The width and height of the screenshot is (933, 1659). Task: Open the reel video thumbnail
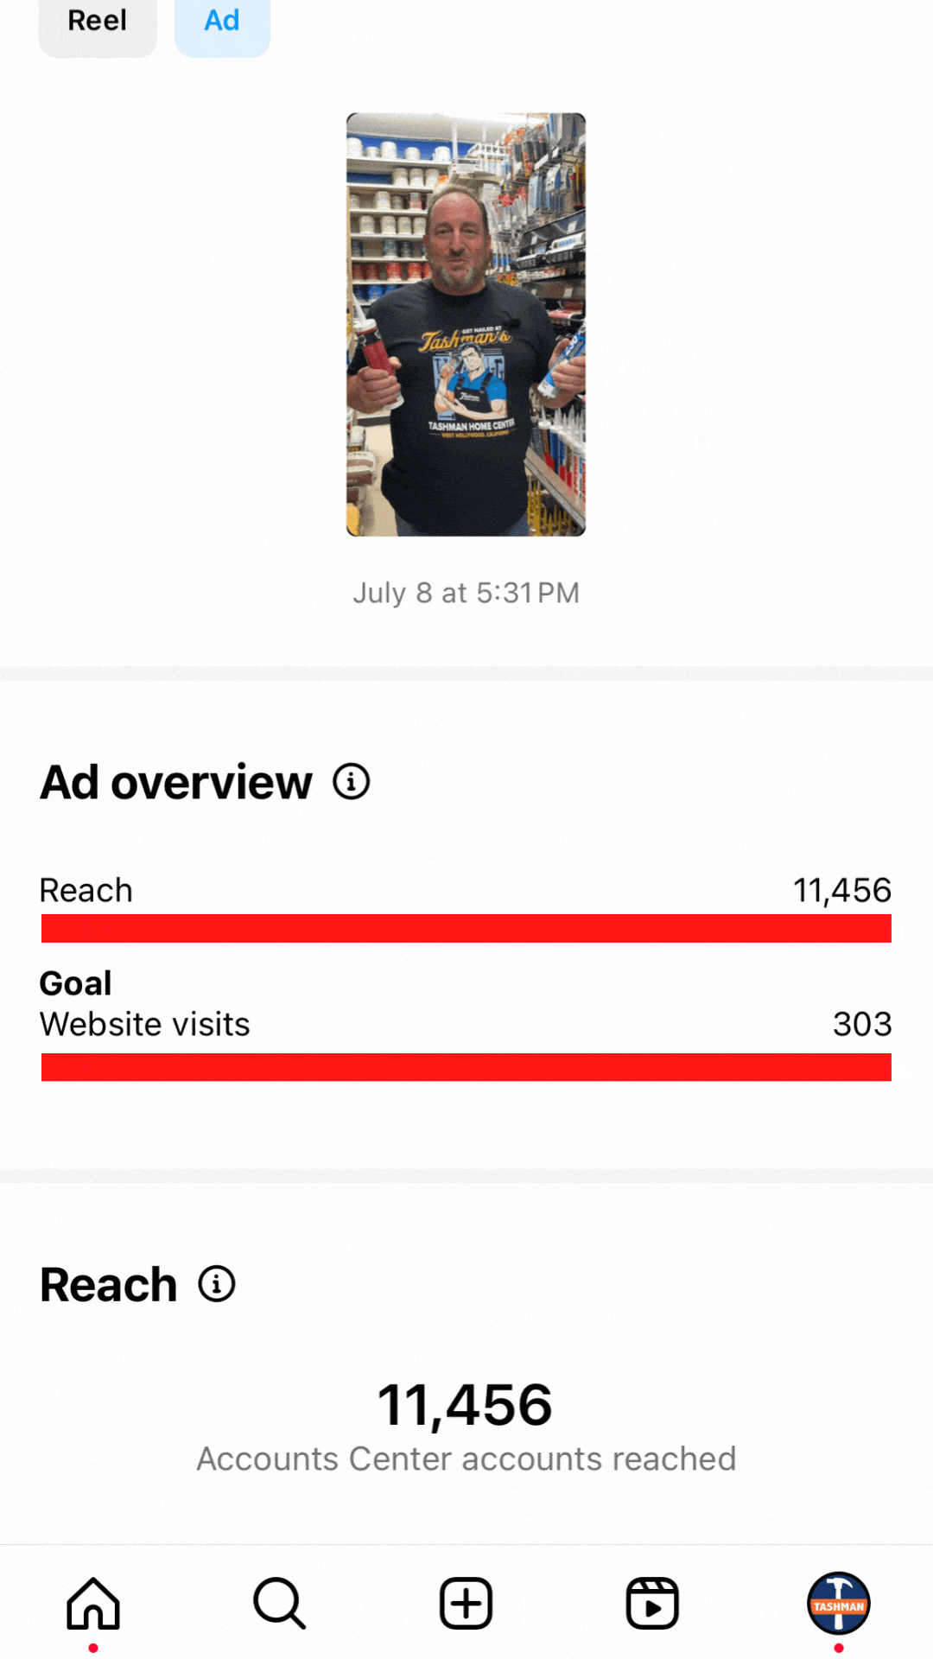tap(466, 324)
